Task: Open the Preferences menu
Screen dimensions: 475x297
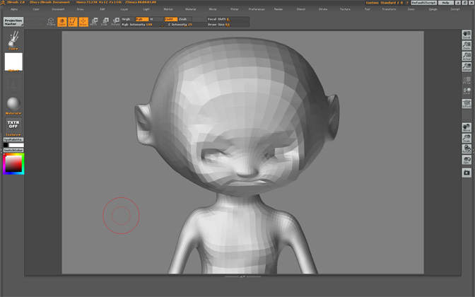Action: click(x=257, y=9)
